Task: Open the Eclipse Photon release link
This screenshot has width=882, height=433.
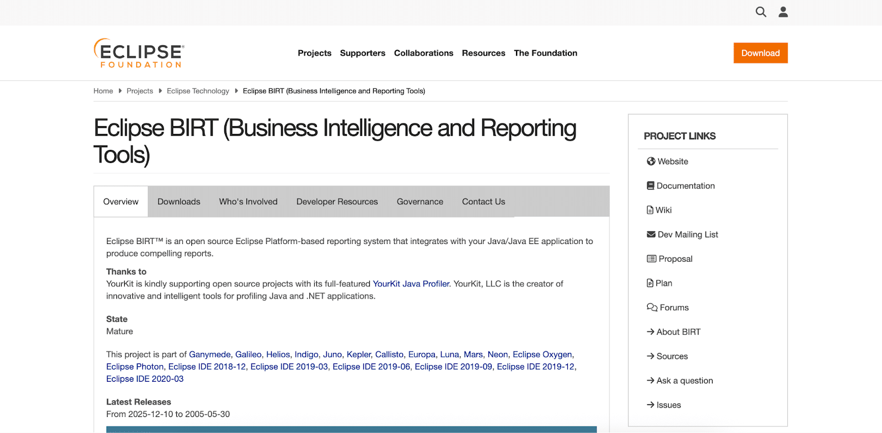Action: (x=135, y=366)
